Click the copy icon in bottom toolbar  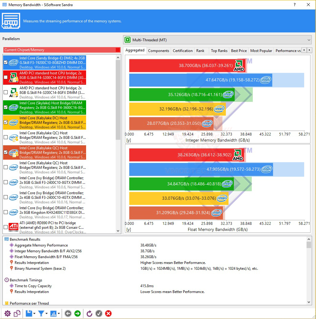[x=17, y=313]
